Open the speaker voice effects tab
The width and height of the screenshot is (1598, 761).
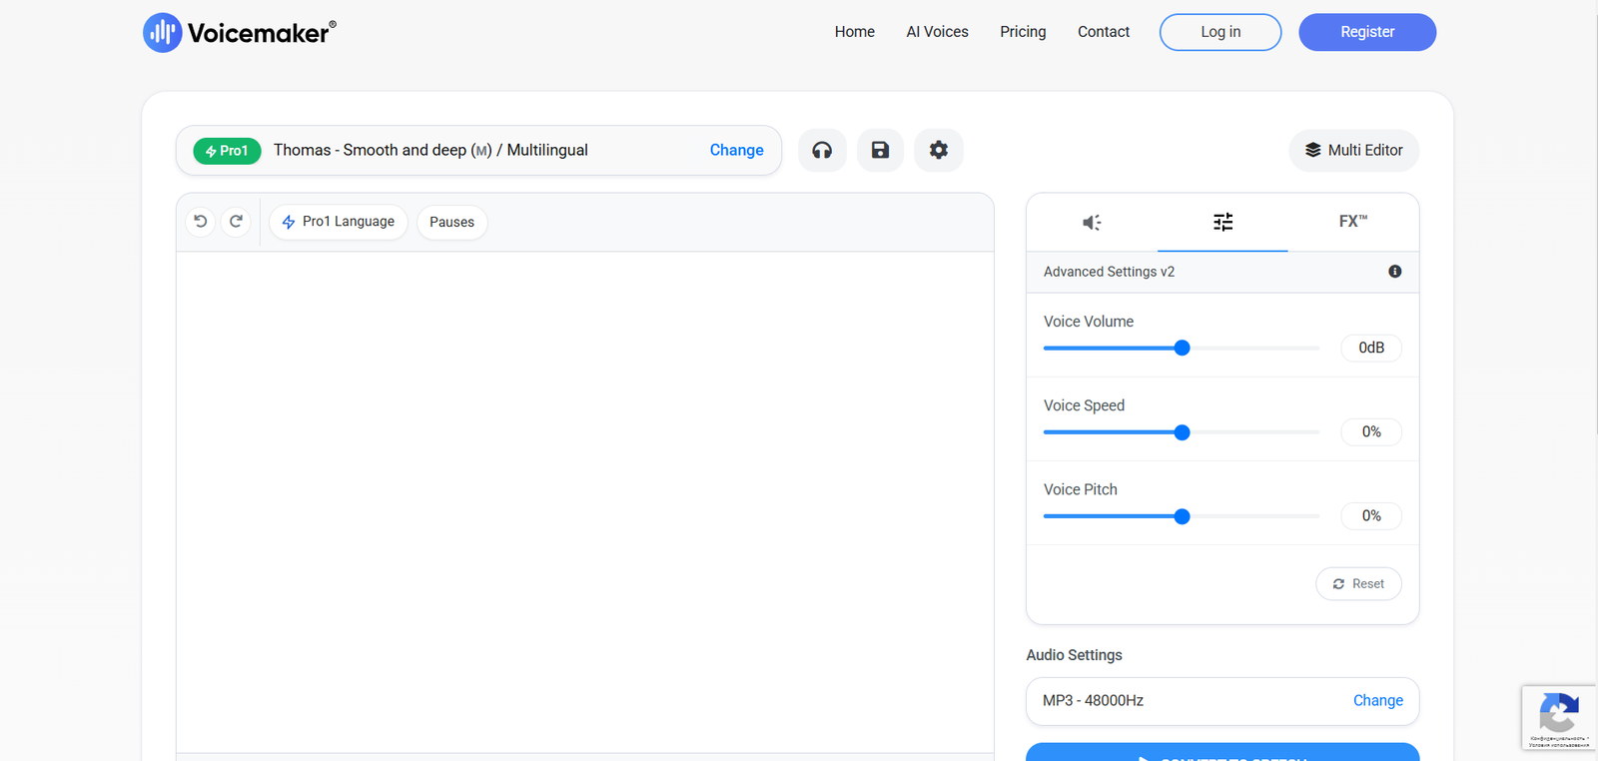tap(1092, 222)
